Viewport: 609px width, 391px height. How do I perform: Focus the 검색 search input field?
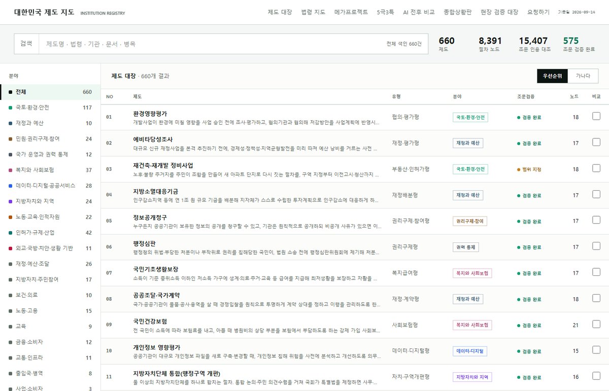coord(213,44)
